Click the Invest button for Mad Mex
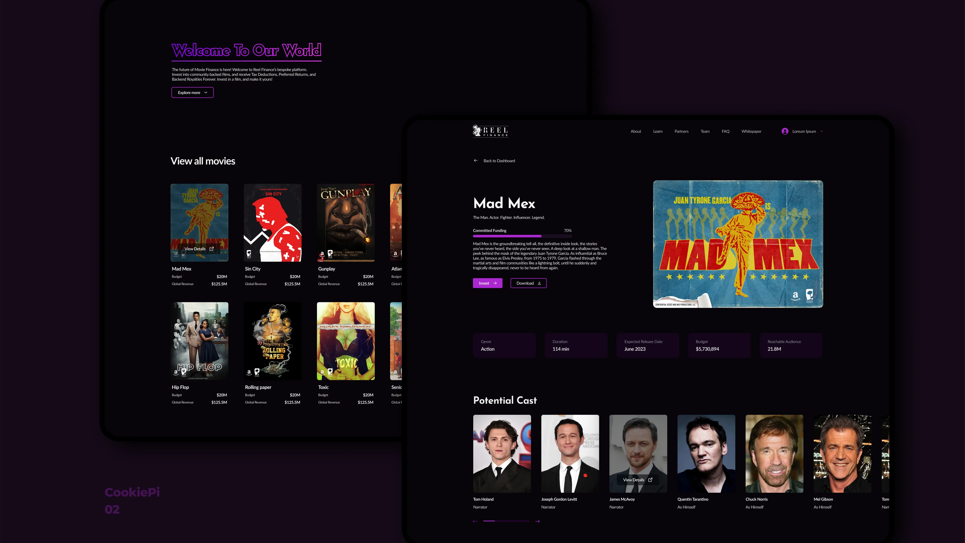The height and width of the screenshot is (543, 965). coord(487,283)
